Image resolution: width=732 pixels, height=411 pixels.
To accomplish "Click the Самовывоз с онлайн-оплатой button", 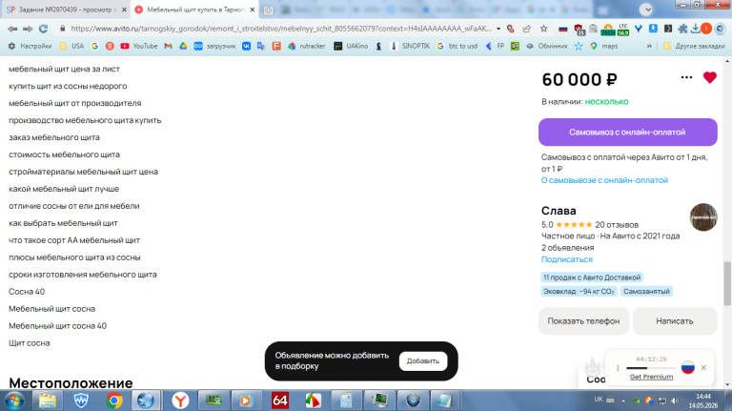I will tap(627, 133).
